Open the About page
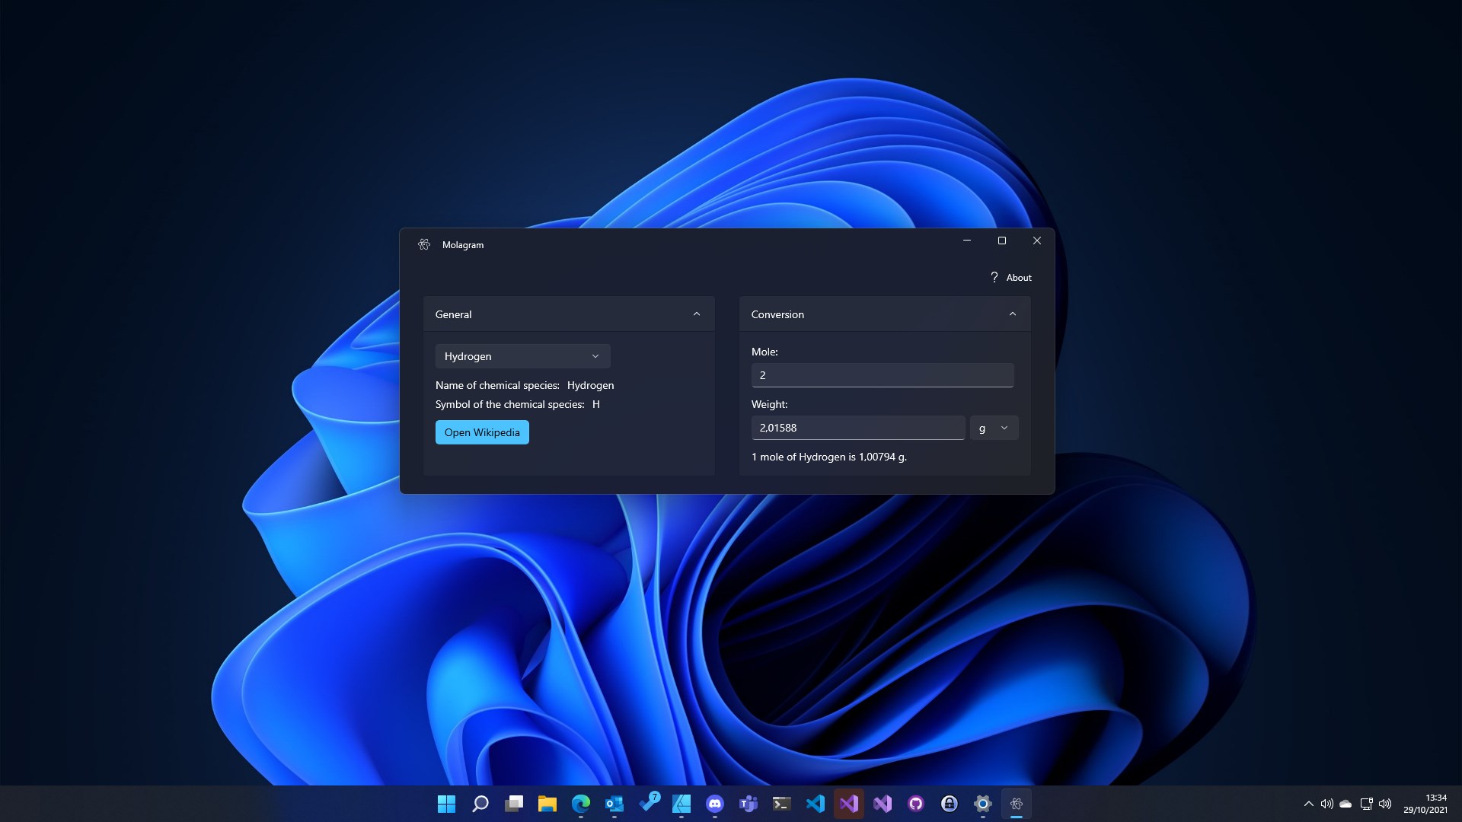 [1018, 278]
